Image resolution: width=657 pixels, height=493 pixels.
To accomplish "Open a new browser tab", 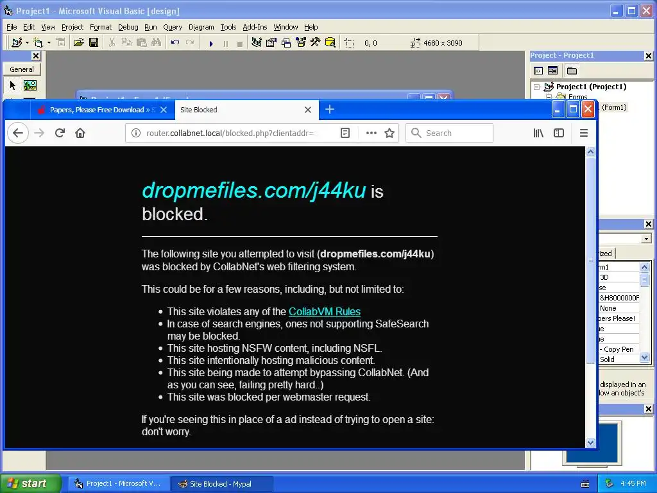I will click(x=330, y=109).
